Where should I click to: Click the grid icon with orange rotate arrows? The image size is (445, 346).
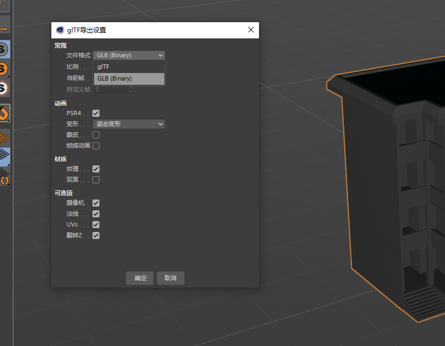coord(4,177)
